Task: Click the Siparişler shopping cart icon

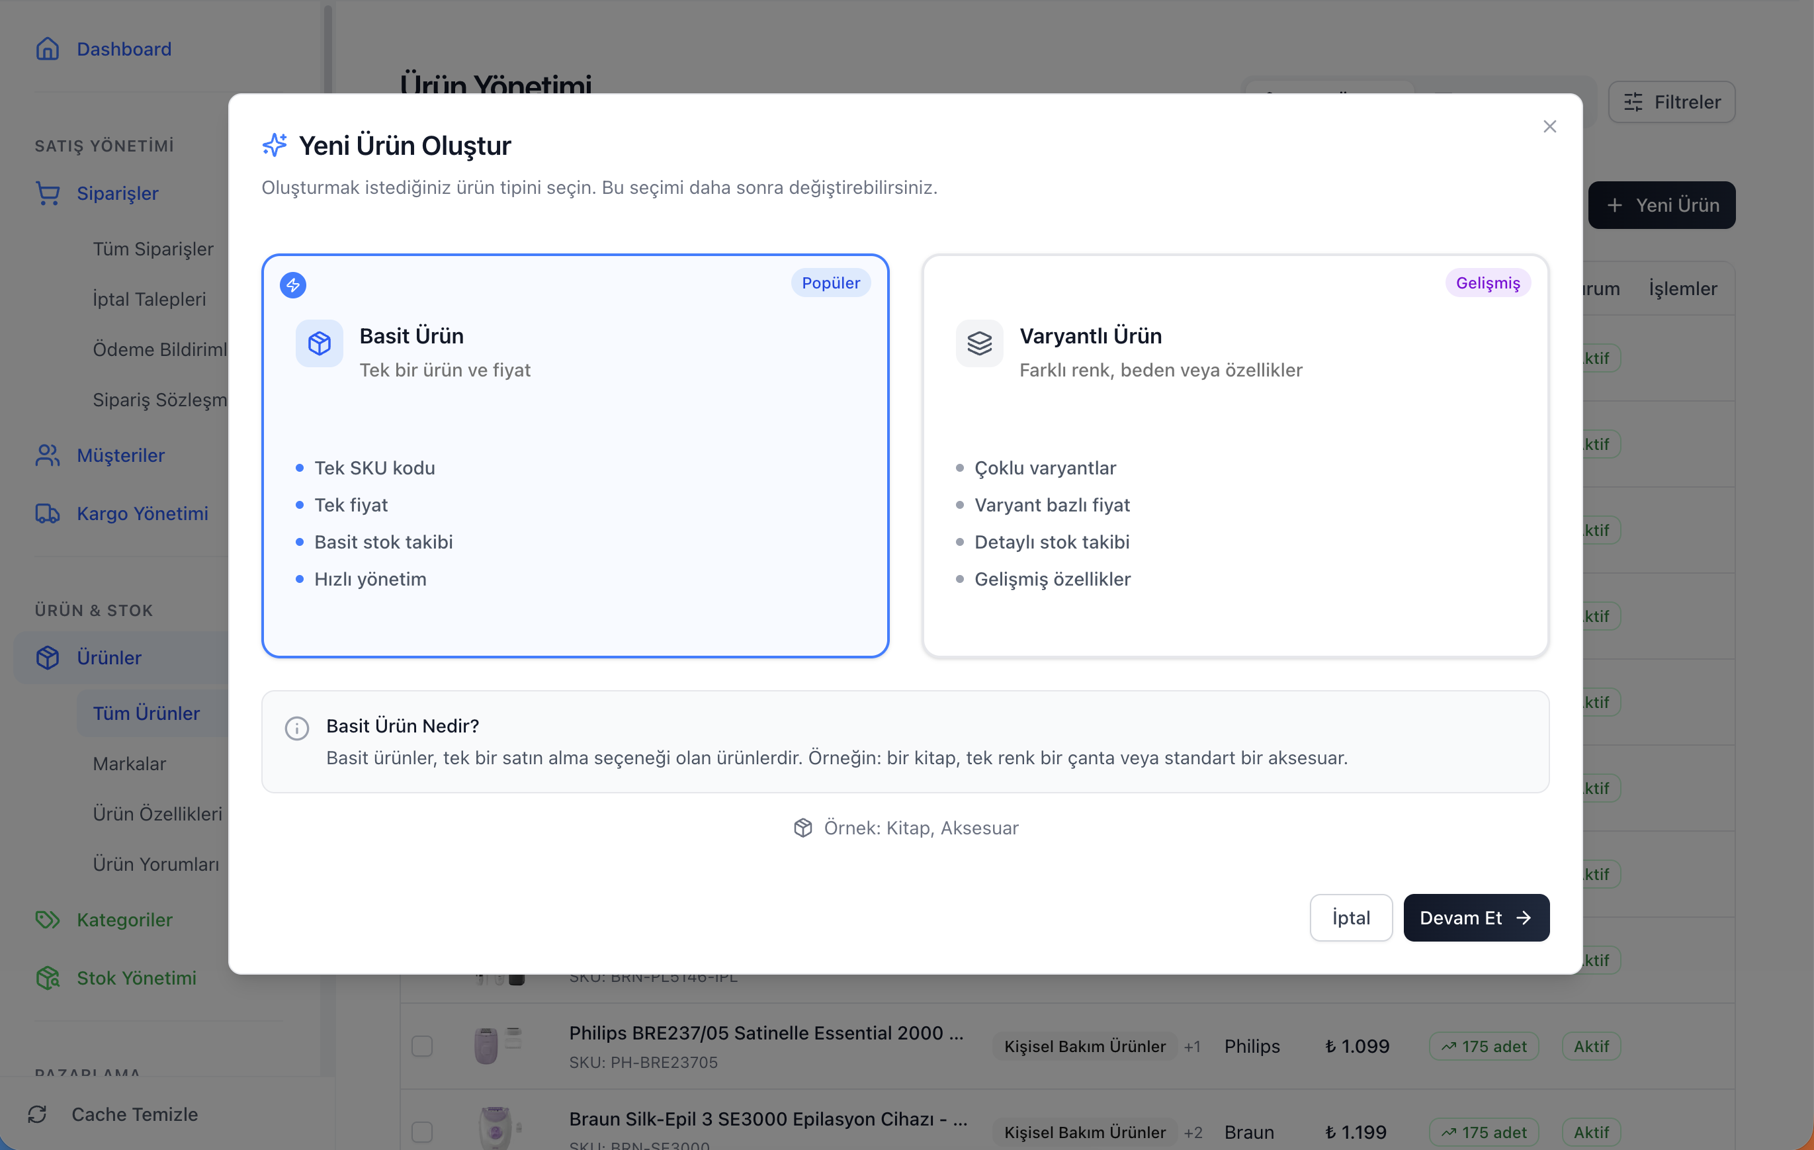Action: (x=48, y=194)
